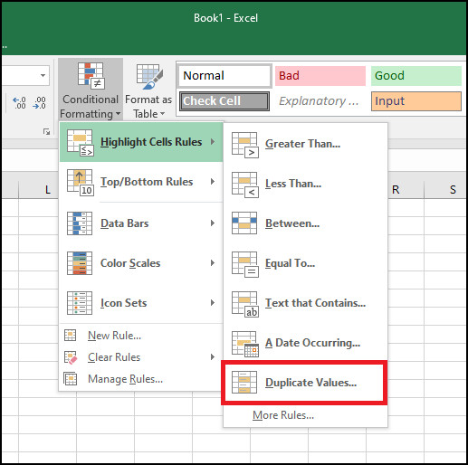Choose Between... rule
The image size is (468, 465).
pos(305,223)
